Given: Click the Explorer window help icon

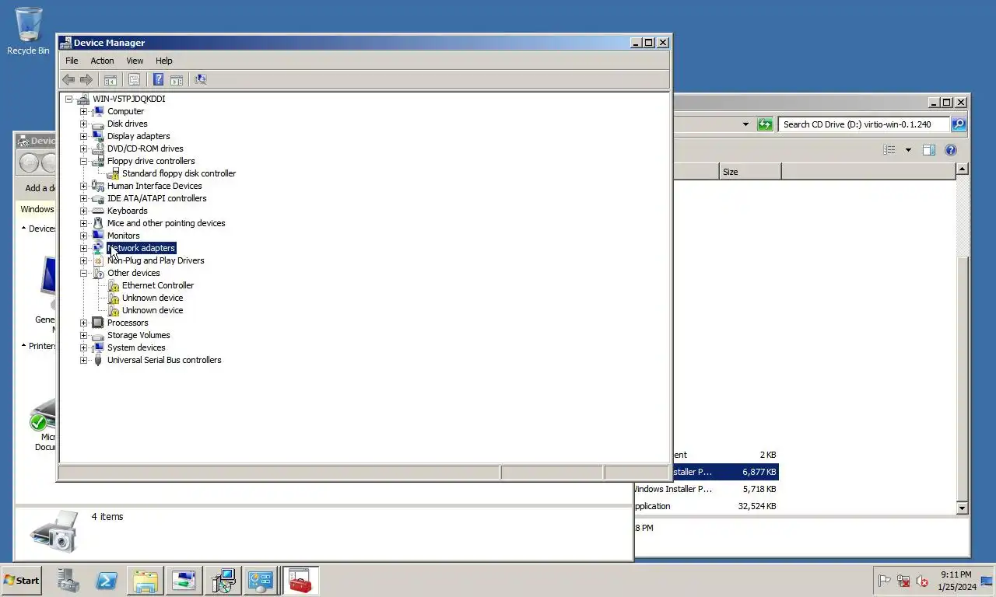Looking at the screenshot, I should pos(950,150).
